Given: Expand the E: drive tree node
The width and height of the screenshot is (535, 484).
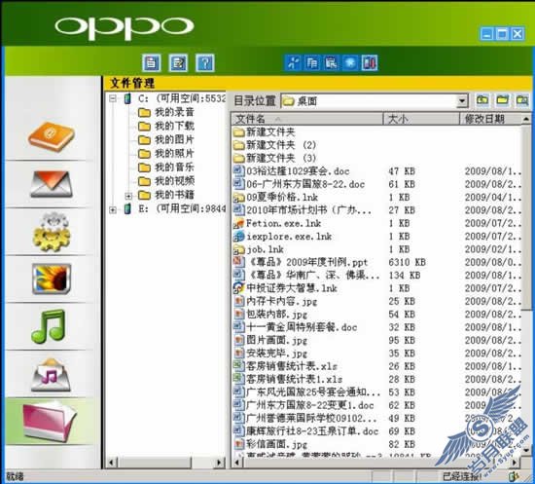Looking at the screenshot, I should pyautogui.click(x=113, y=209).
